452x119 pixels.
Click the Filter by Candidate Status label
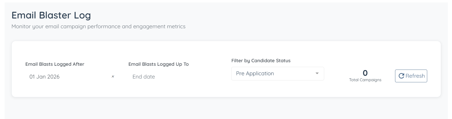tap(261, 61)
